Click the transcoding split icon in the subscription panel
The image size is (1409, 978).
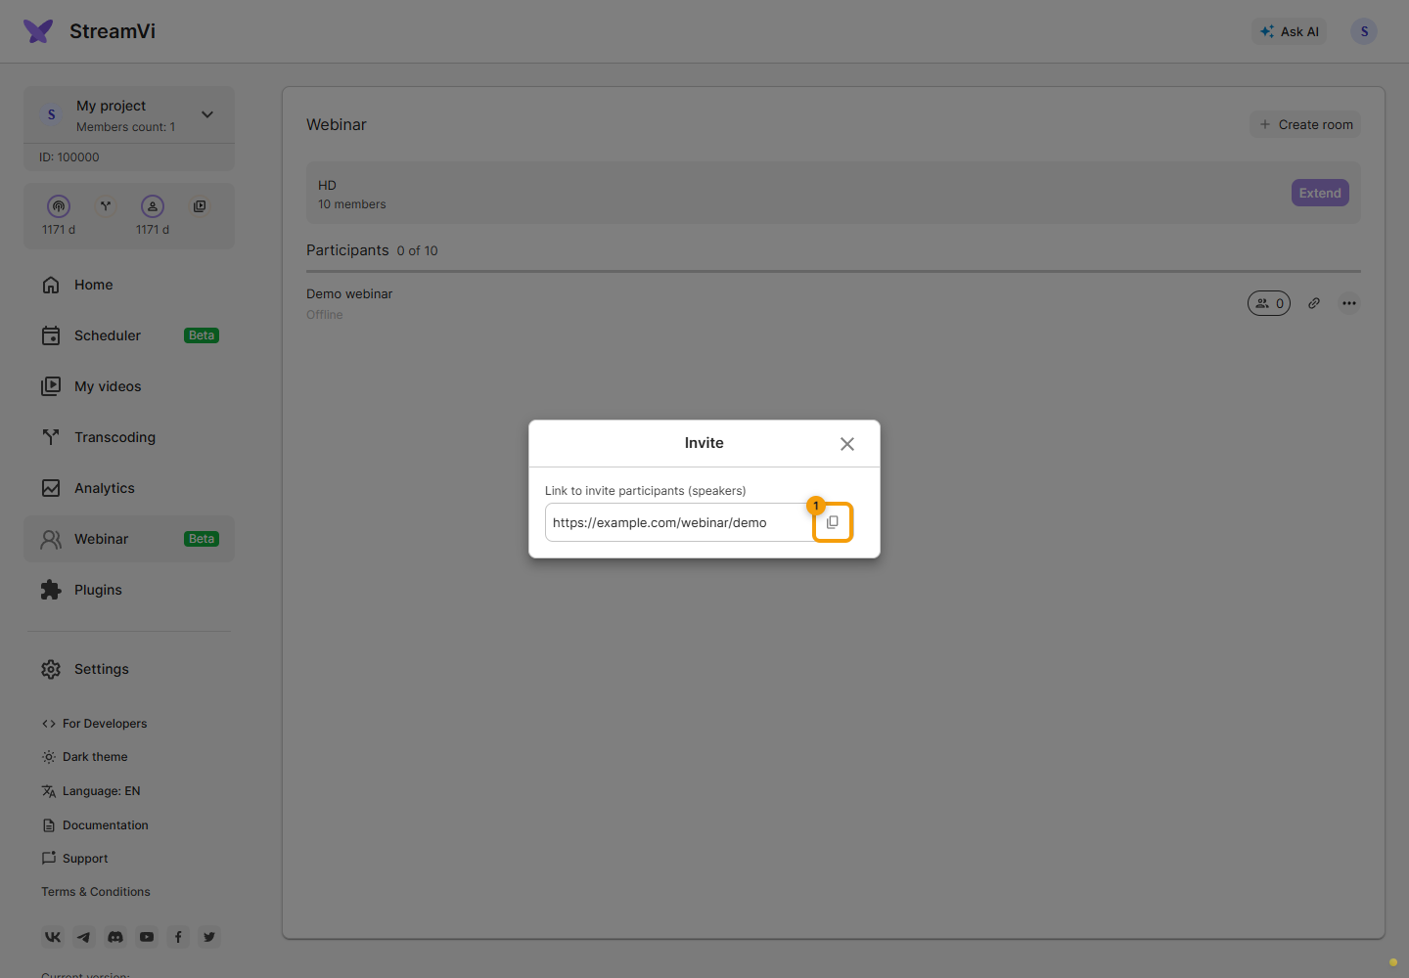106,206
